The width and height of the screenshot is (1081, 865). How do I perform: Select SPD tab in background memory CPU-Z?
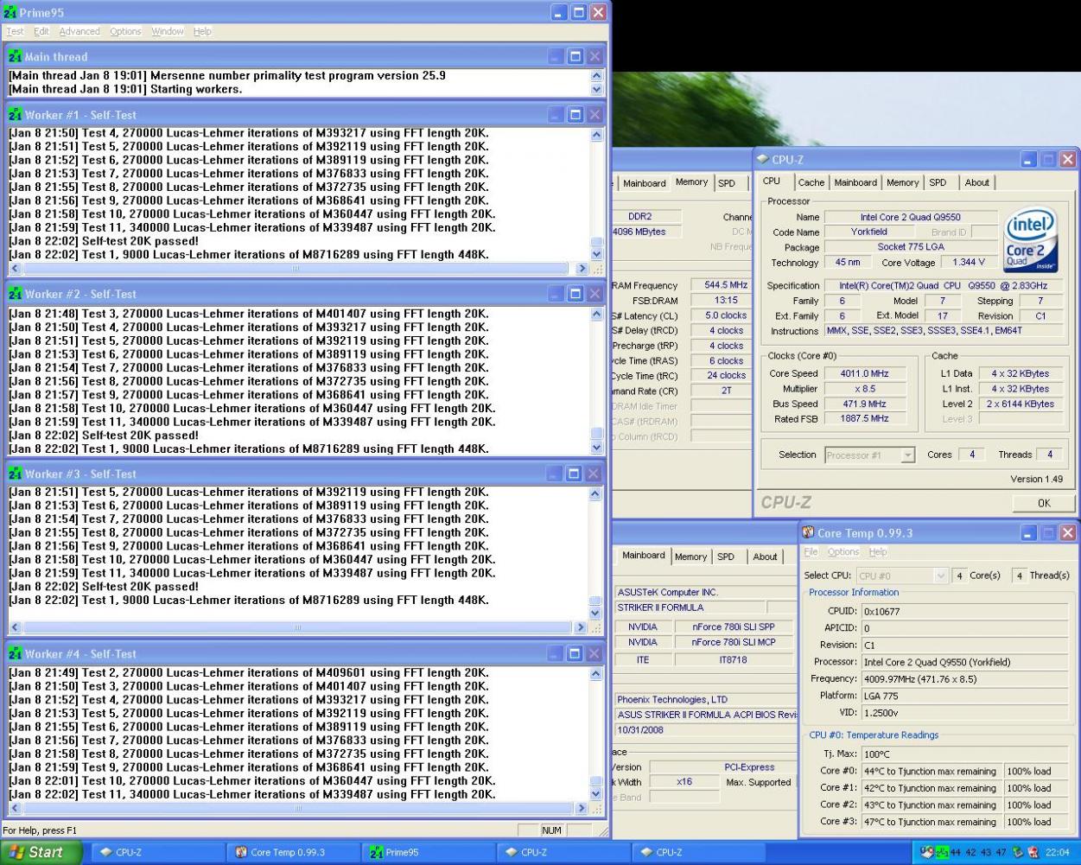[727, 183]
